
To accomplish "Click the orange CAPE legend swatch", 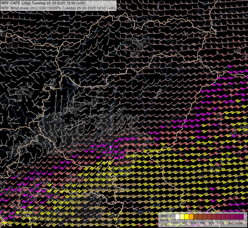I will [x=191, y=217].
